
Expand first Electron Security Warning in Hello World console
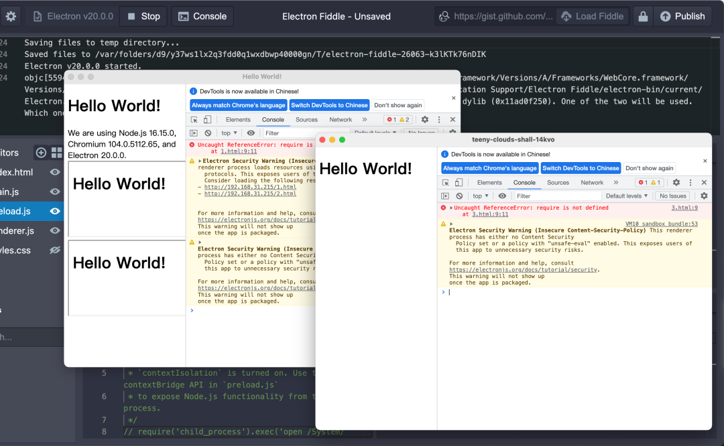(200, 161)
